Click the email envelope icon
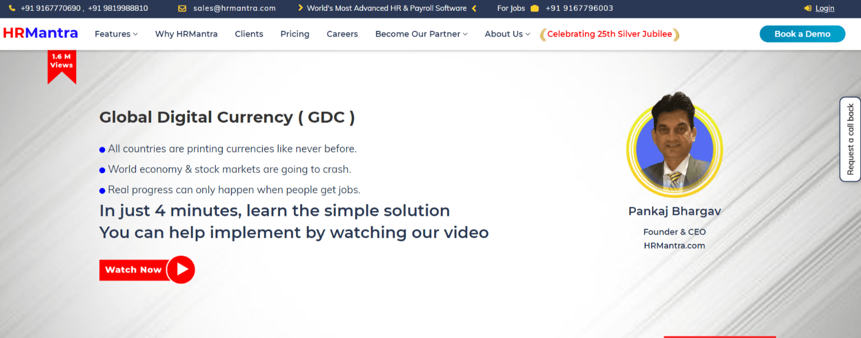This screenshot has height=338, width=861. pyautogui.click(x=182, y=9)
